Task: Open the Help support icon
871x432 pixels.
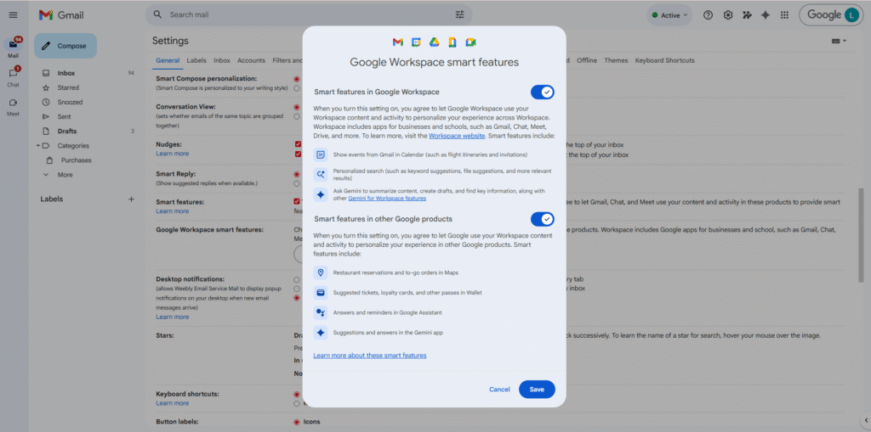Action: pos(708,15)
